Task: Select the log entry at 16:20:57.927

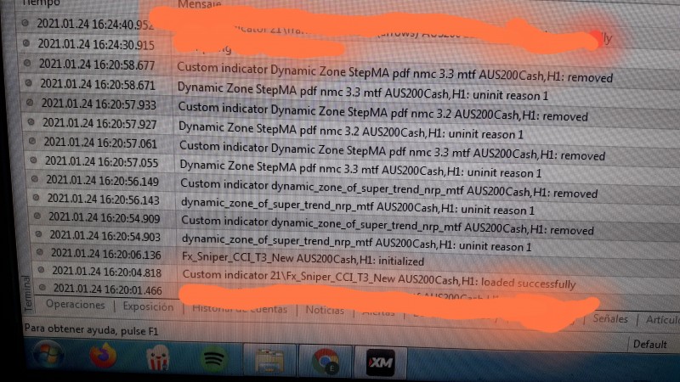Action: coord(351,128)
